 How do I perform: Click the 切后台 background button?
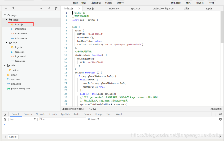(109, 3)
